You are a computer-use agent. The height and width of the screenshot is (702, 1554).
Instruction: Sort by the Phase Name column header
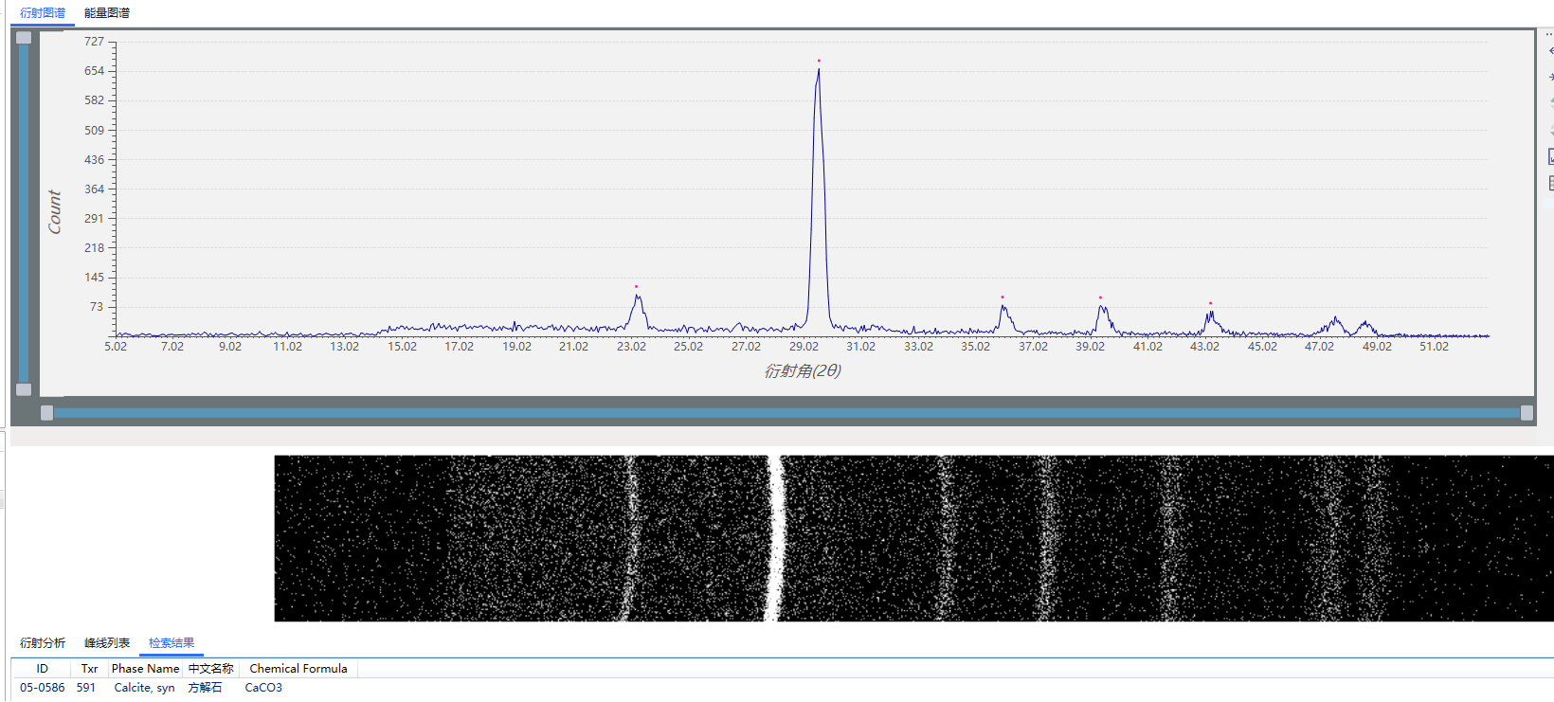pyautogui.click(x=145, y=669)
